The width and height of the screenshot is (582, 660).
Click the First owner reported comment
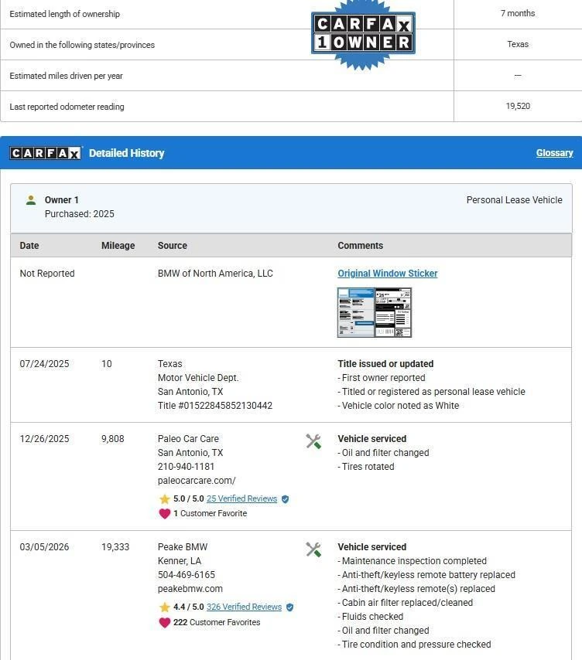382,378
